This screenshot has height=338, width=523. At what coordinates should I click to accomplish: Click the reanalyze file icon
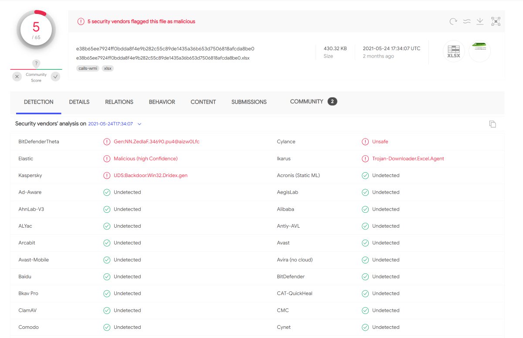click(x=453, y=21)
